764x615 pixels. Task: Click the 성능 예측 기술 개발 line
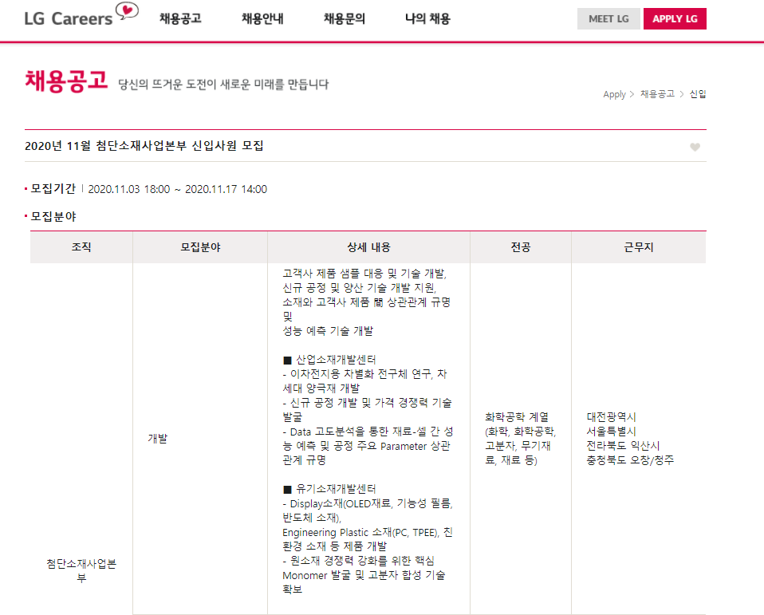pos(328,331)
